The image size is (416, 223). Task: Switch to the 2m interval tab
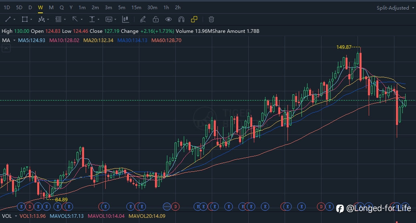coord(95,8)
